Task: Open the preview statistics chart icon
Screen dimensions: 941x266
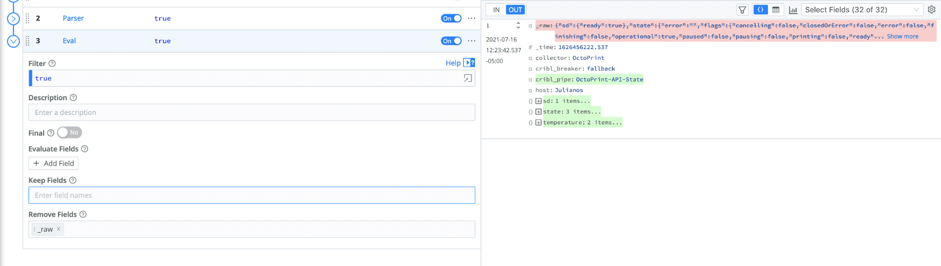Action: pos(793,10)
